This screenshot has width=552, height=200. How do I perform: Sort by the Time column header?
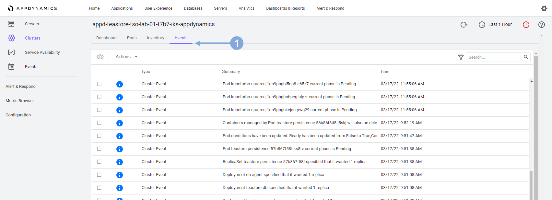pyautogui.click(x=385, y=72)
